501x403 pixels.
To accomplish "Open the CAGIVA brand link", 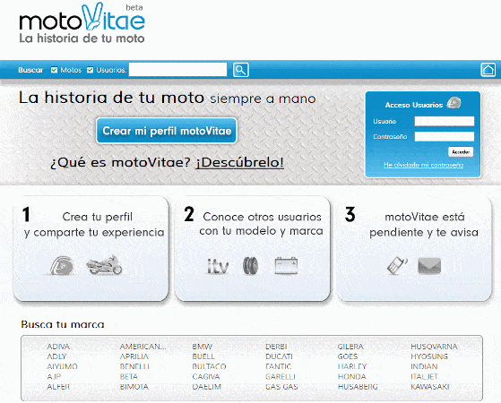I will pos(206,376).
